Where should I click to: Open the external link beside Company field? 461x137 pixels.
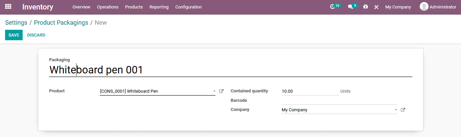click(403, 110)
